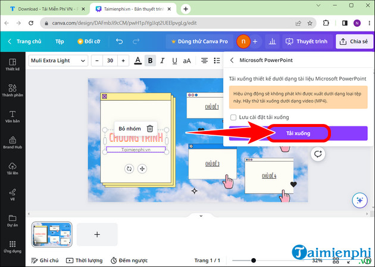Open text color picker
375x267 pixels.
coord(137,61)
